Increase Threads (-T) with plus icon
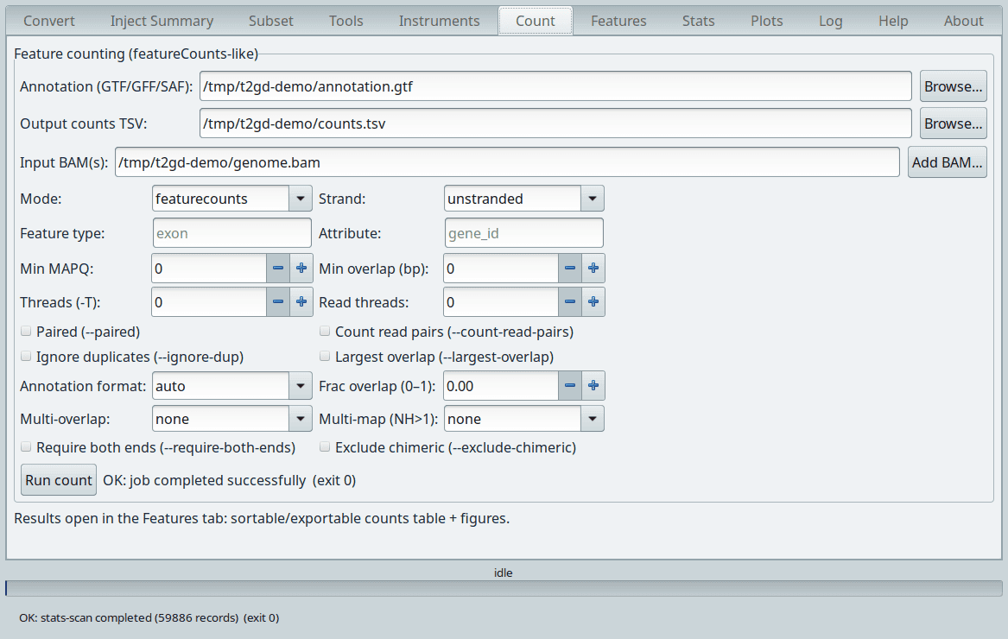The width and height of the screenshot is (1008, 639). (301, 301)
